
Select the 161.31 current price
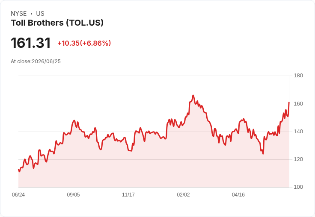31,43
